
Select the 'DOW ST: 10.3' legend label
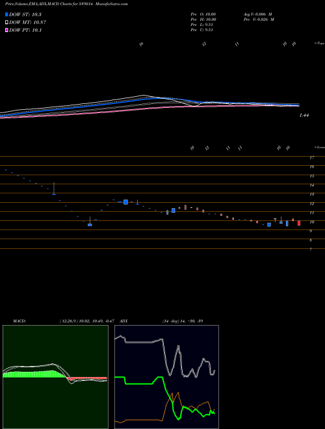pos(25,14)
